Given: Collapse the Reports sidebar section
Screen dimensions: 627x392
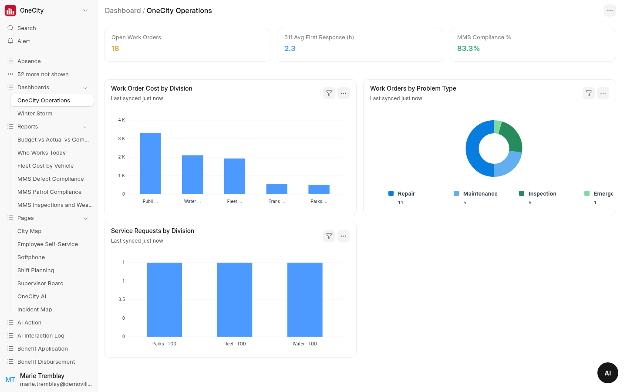Looking at the screenshot, I should click(85, 127).
